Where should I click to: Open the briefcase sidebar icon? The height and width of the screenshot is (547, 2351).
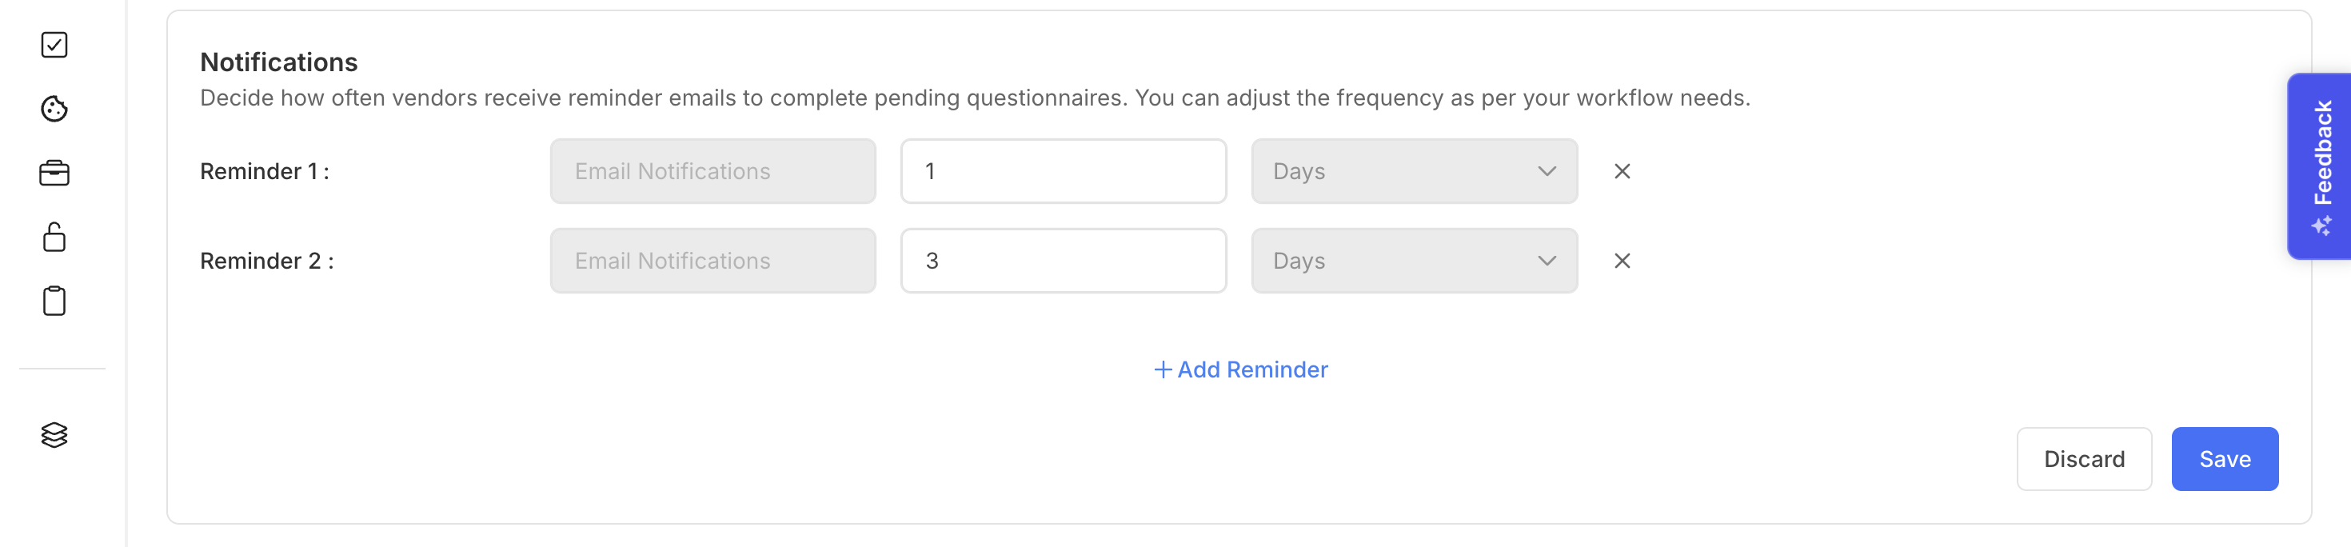[x=54, y=173]
